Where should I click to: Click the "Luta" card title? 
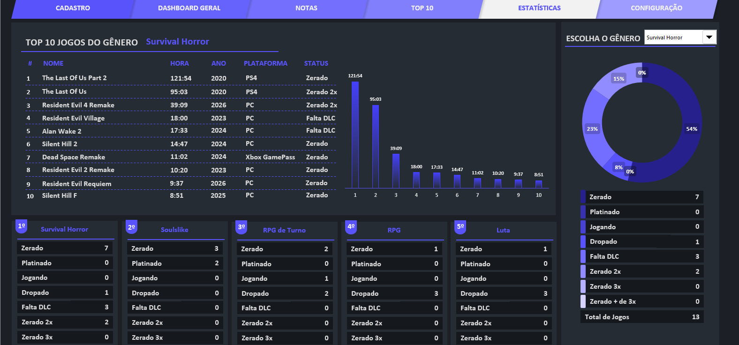coord(503,230)
